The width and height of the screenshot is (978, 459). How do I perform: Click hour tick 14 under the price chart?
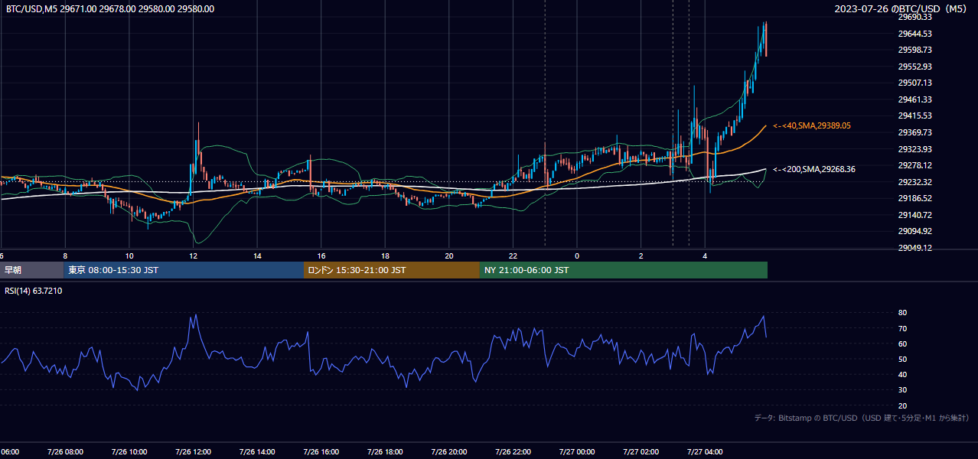click(257, 256)
